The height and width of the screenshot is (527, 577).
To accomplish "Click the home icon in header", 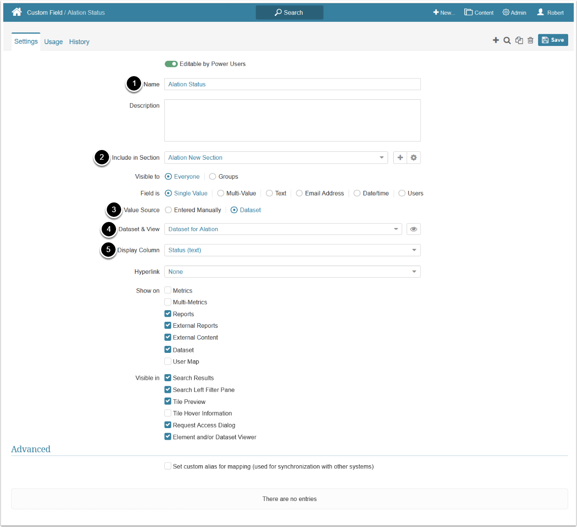I will coord(17,12).
